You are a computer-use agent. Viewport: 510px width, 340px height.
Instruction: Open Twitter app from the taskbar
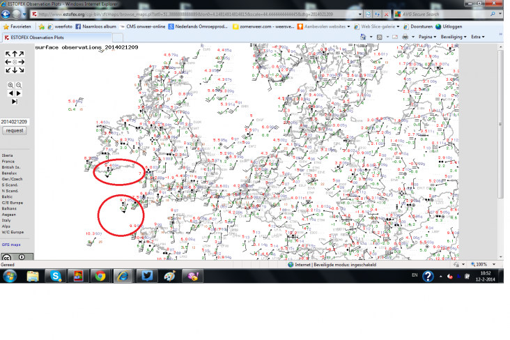point(147,276)
